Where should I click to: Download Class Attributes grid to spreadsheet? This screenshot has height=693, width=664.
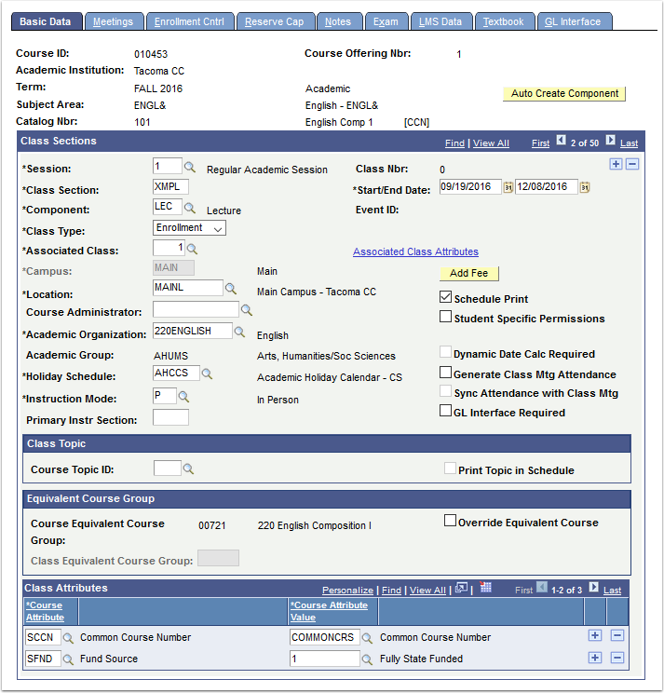[x=485, y=588]
